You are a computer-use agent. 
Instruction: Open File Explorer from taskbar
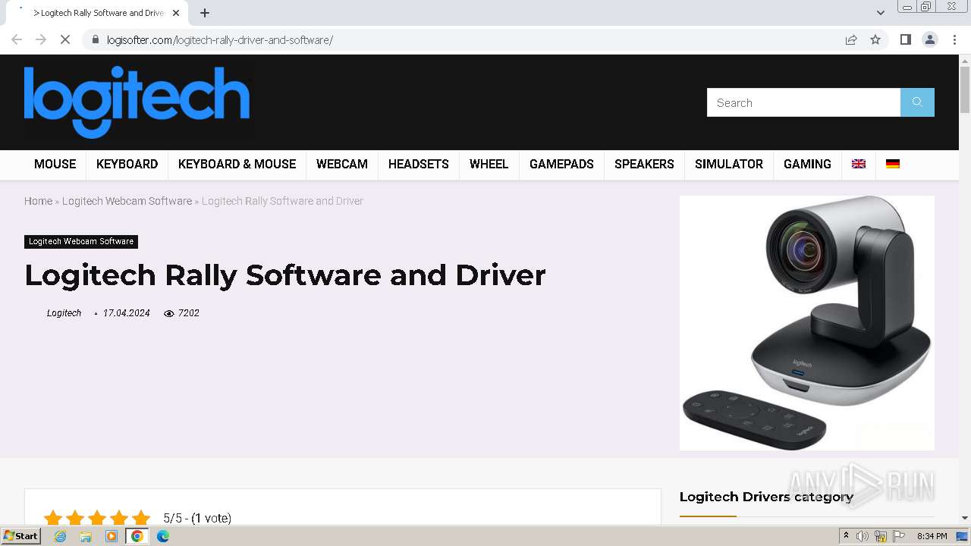pos(86,536)
